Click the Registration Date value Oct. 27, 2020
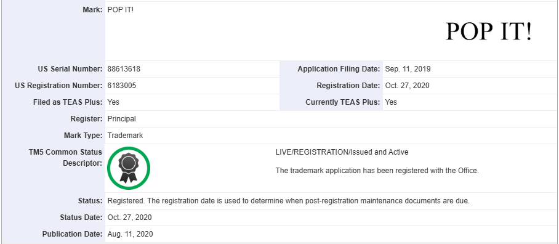The width and height of the screenshot is (559, 244). 407,86
